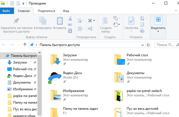Viewport: 179px width, 117px height.
Task: Click the Pin to Quick access ribbon icon
Action: tap(17, 21)
